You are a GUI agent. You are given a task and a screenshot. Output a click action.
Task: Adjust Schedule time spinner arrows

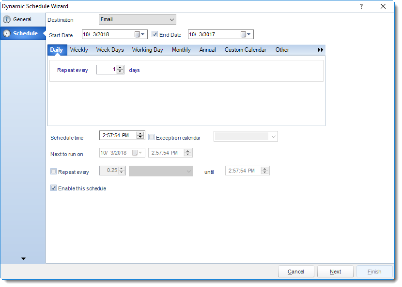[140, 135]
